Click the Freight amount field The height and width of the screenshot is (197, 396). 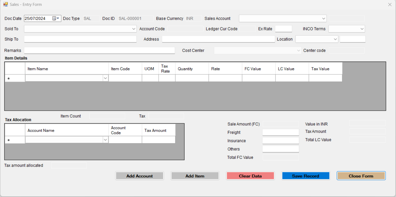click(281, 132)
